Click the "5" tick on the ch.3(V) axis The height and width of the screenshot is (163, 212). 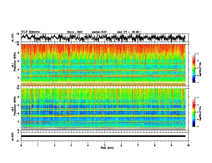tap(19, 133)
